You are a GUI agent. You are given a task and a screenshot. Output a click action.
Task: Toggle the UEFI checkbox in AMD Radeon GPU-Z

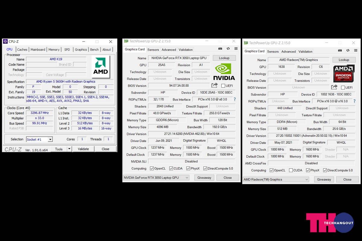point(343,88)
